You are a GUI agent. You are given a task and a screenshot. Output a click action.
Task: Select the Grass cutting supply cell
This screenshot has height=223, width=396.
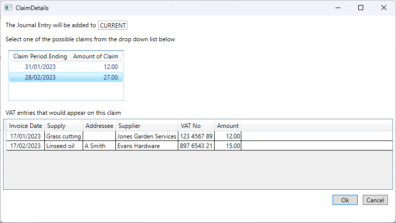(x=63, y=136)
